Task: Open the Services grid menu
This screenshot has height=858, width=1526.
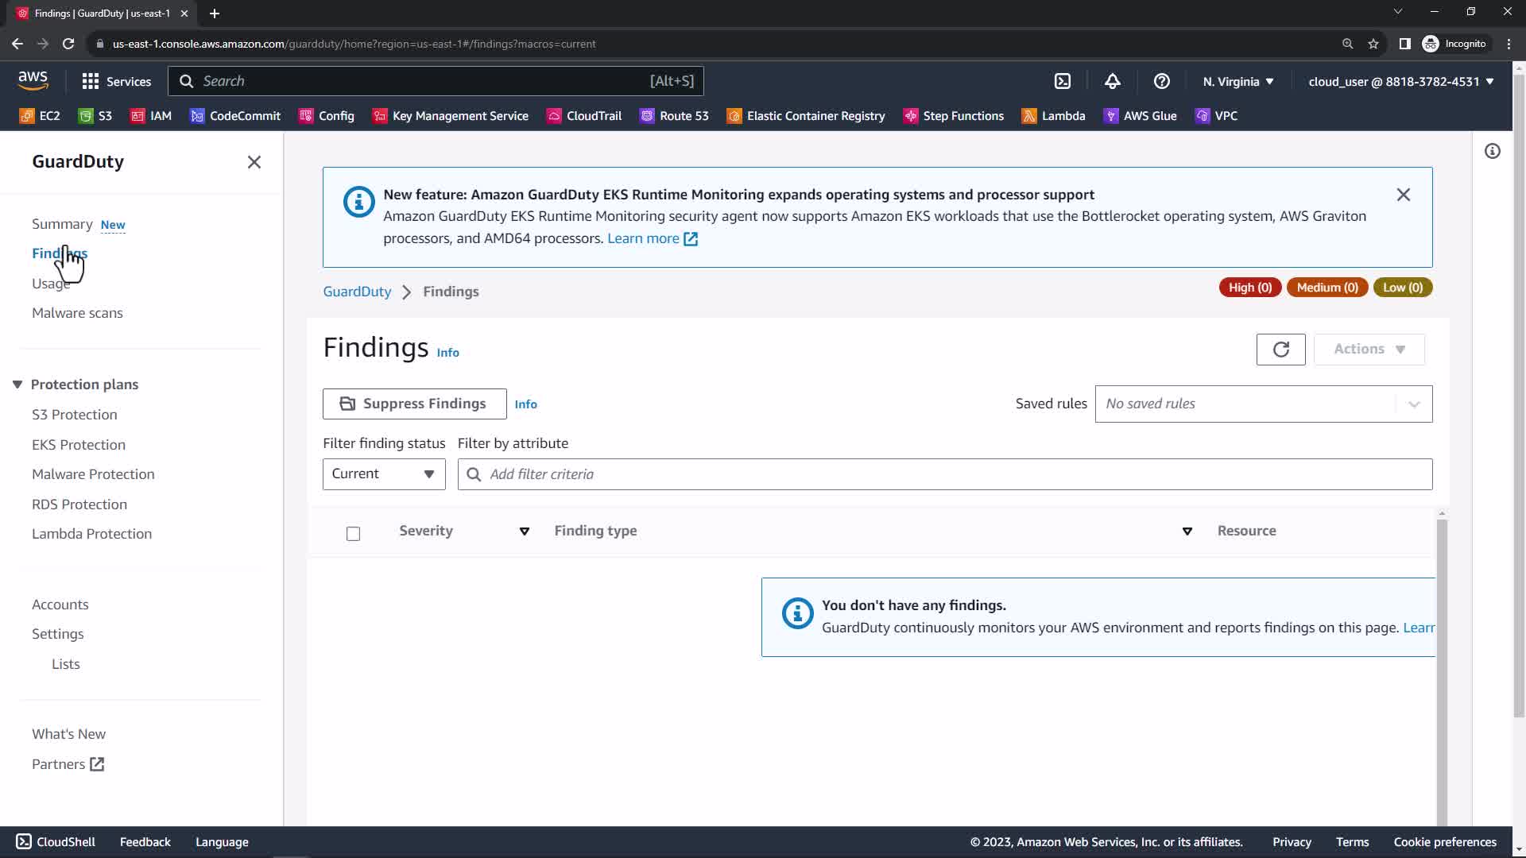Action: 116,81
